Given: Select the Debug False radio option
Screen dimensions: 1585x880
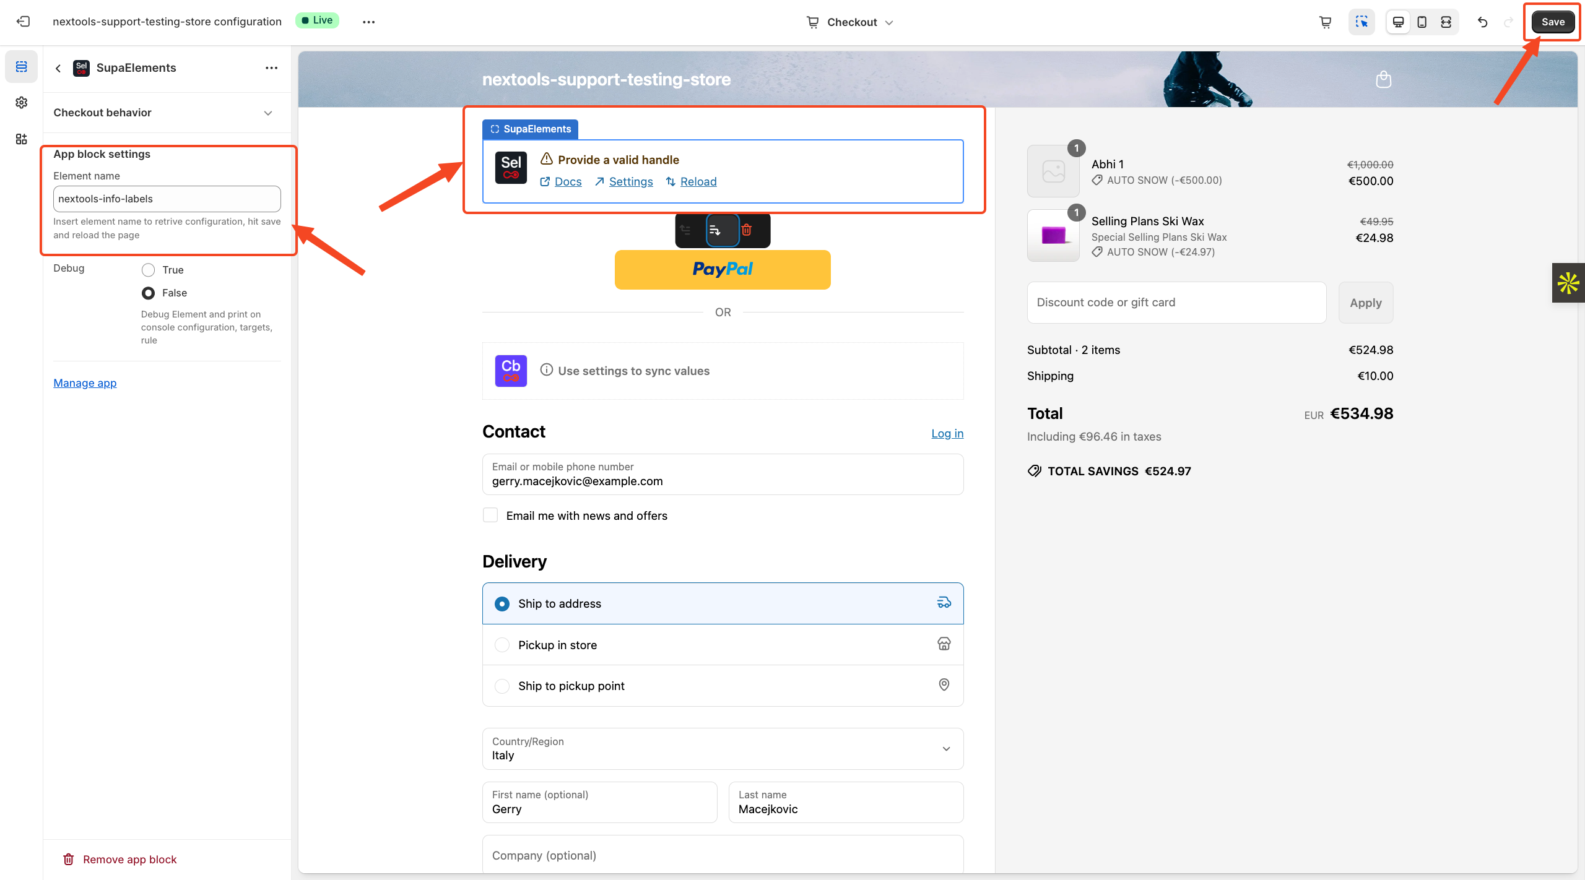Looking at the screenshot, I should [x=148, y=293].
